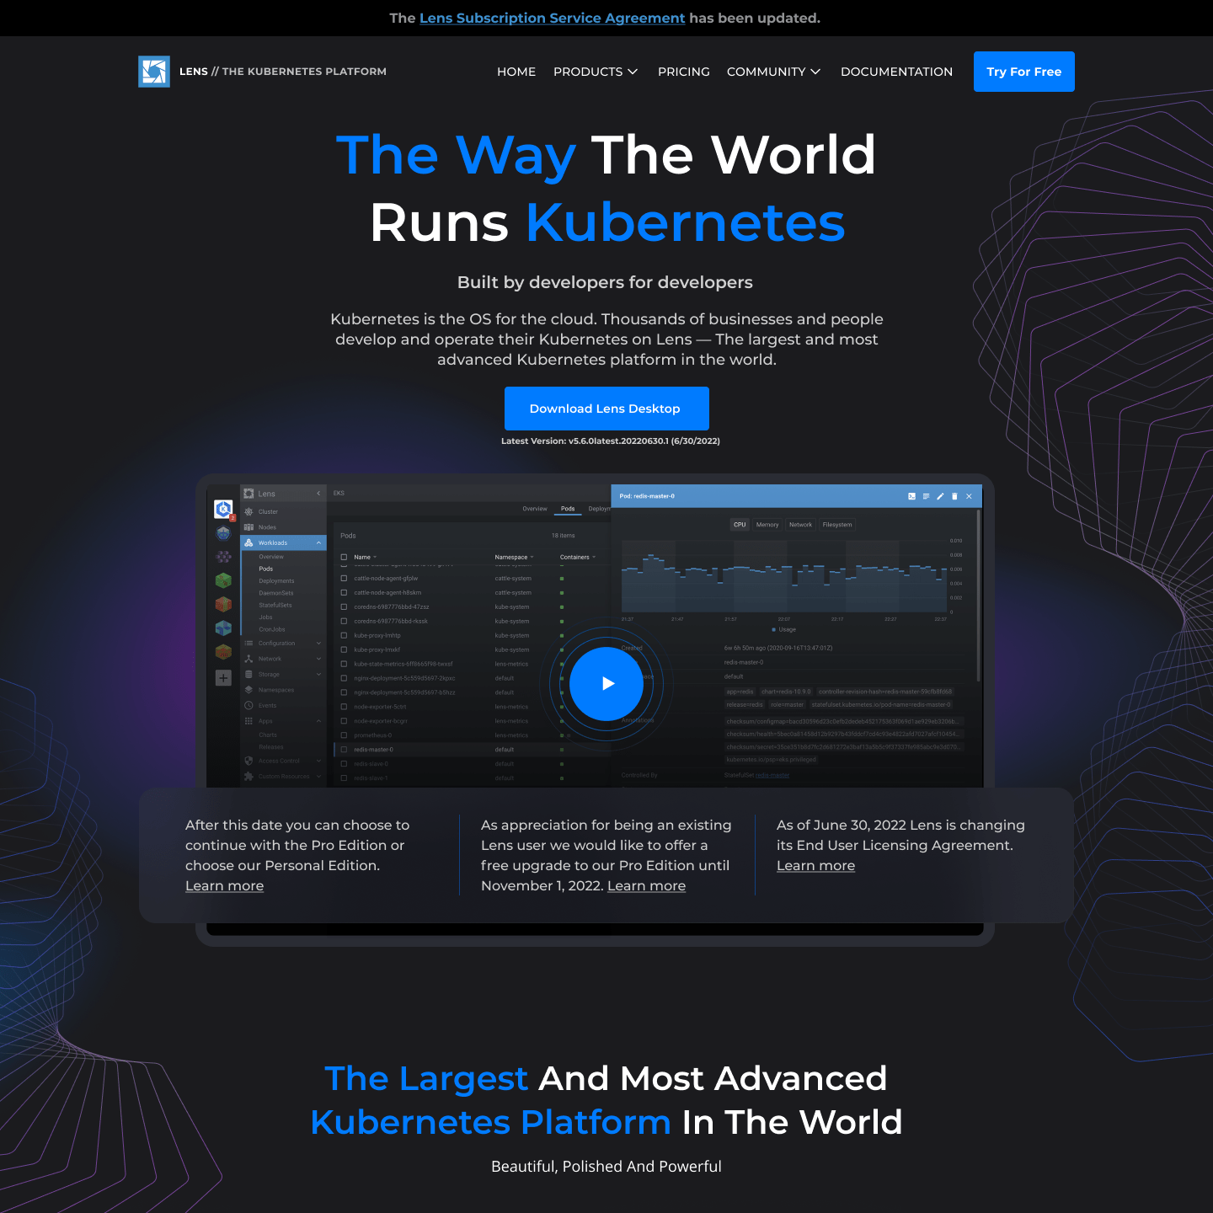The width and height of the screenshot is (1213, 1213).
Task: Tick the checkbox for cattle-node-agent-gfplw
Action: click(x=344, y=579)
